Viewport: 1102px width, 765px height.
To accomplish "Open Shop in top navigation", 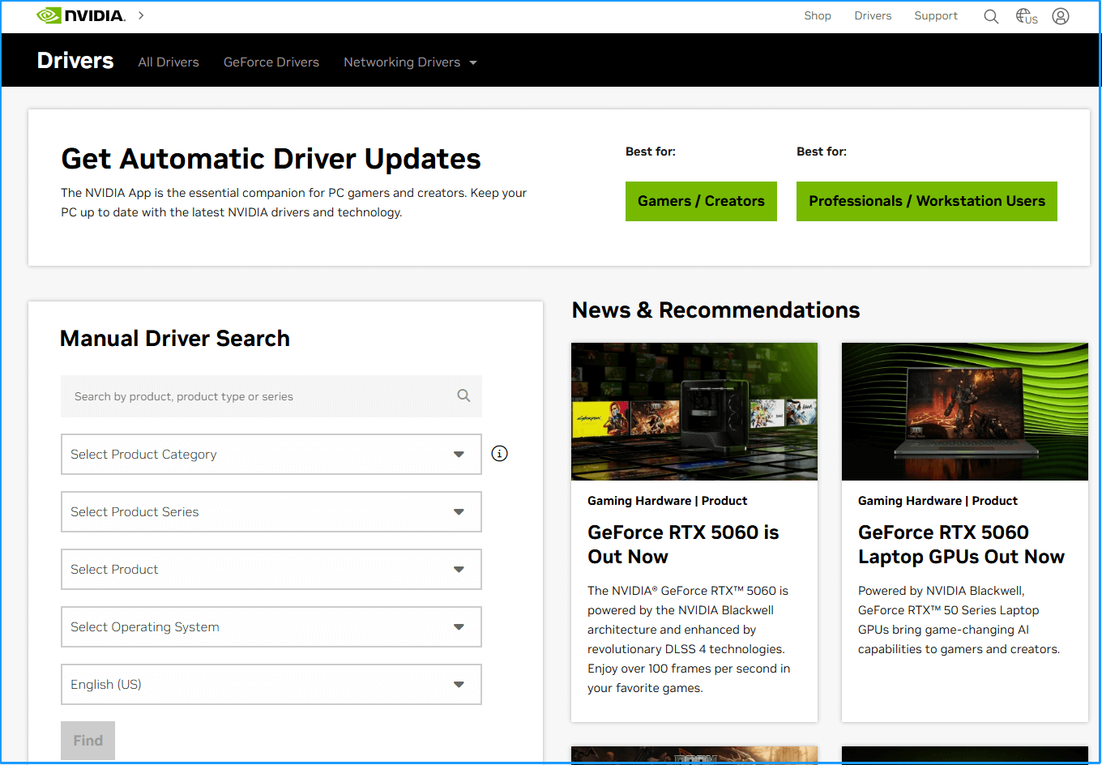I will click(x=818, y=15).
